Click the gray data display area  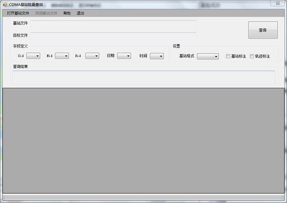click(143, 141)
